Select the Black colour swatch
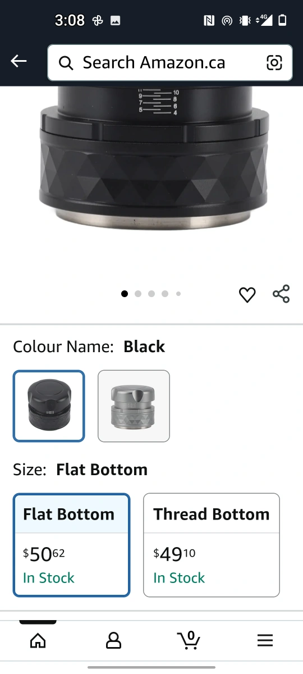This screenshot has height=674, width=303. point(49,406)
